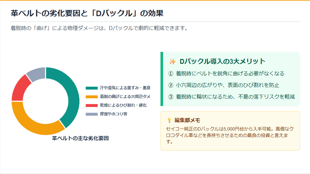Select legend label 摩擦やホコリ等
310x174 pixels.
pyautogui.click(x=113, y=114)
